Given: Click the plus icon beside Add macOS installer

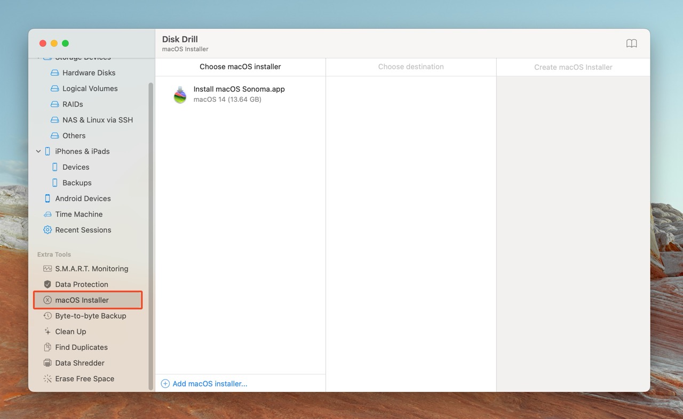Looking at the screenshot, I should click(x=165, y=384).
